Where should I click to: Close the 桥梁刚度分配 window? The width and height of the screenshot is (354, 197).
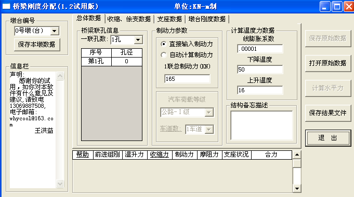coord(349,6)
